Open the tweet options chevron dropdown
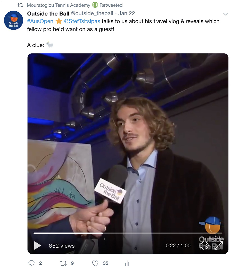This screenshot has height=269, width=232. click(225, 14)
